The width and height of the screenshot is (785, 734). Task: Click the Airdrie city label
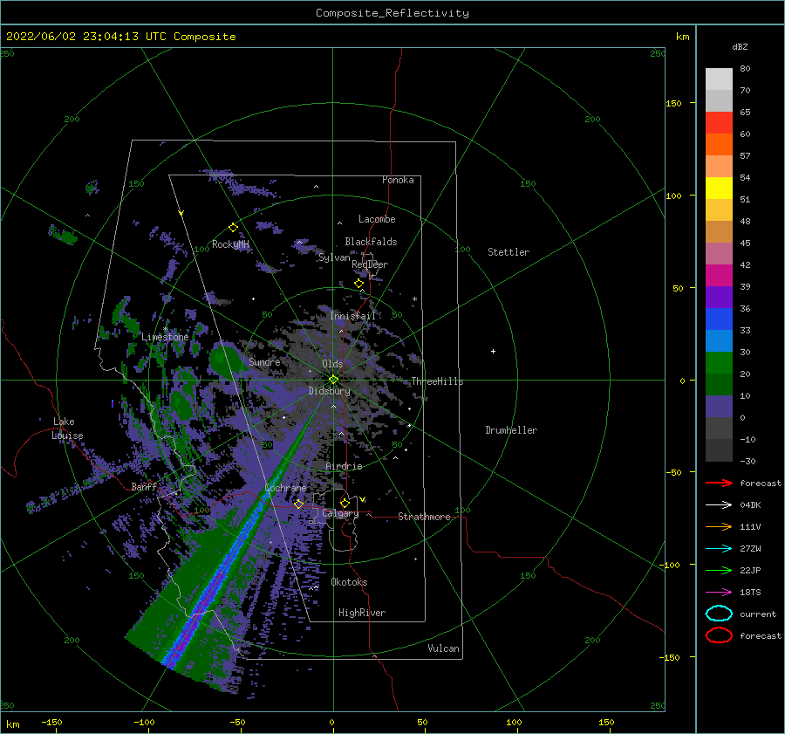344,466
